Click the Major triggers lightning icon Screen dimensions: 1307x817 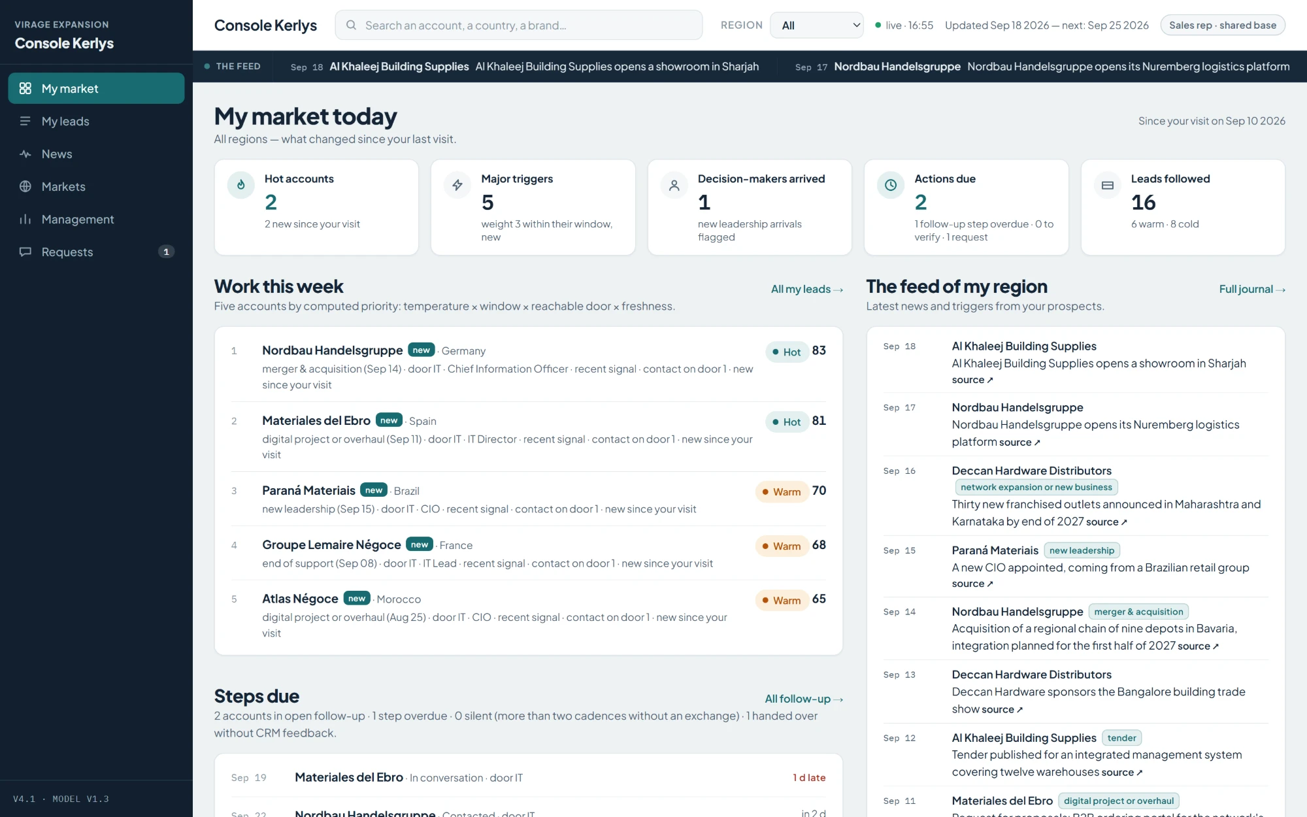tap(457, 185)
